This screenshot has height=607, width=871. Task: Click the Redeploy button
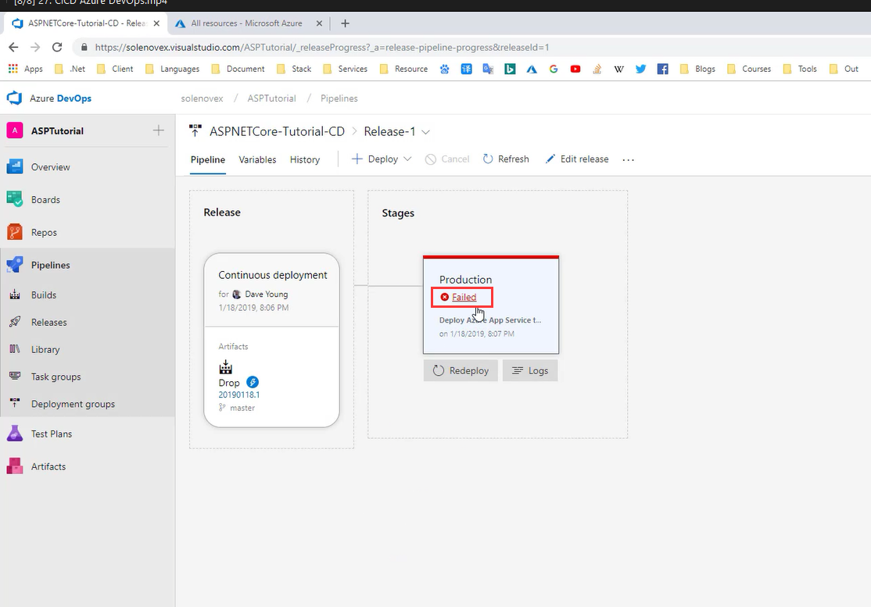click(x=461, y=370)
